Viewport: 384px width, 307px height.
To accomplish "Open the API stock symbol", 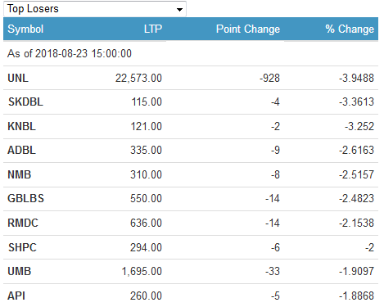I will point(16,296).
